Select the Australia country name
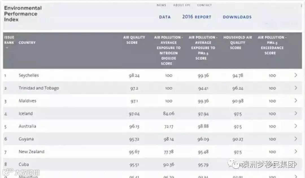 (x=27, y=126)
